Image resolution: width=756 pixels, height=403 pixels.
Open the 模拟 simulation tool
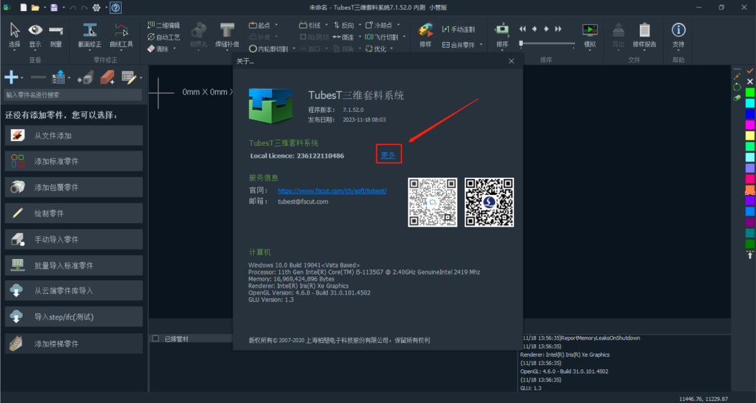point(590,35)
